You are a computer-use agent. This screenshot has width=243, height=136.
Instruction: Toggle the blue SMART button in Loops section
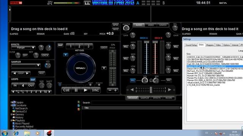tap(33, 80)
